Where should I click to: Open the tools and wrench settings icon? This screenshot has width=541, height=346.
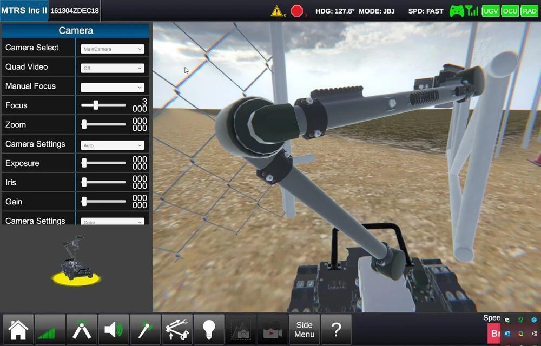click(177, 329)
